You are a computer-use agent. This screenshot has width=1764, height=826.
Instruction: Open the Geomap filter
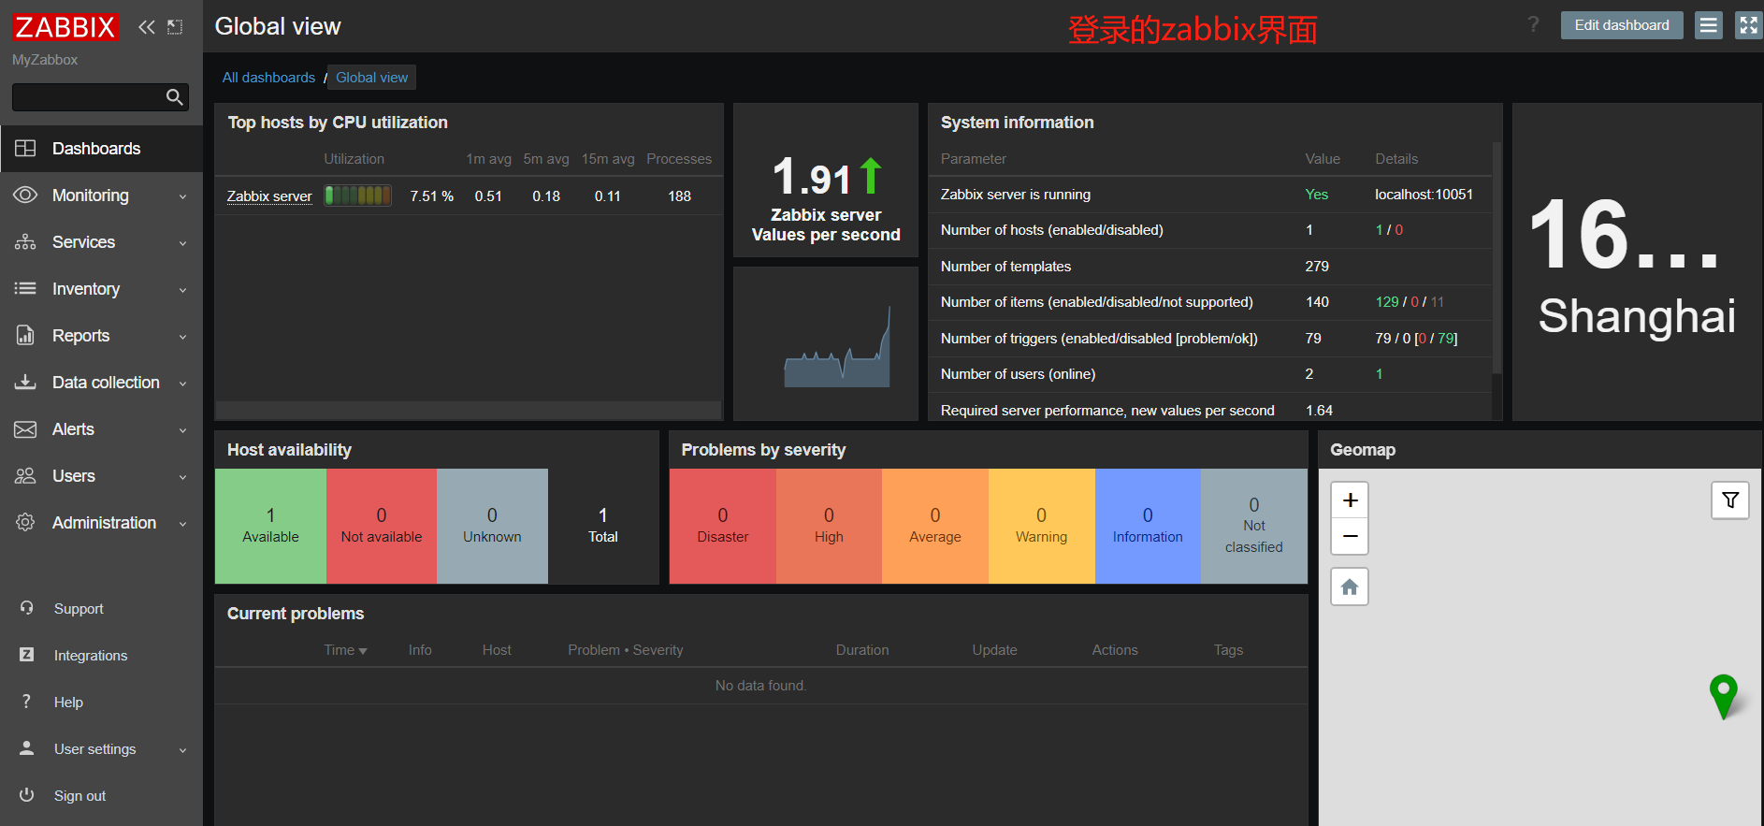1730,500
